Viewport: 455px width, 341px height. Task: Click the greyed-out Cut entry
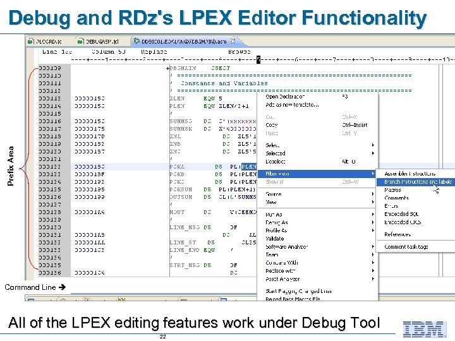tap(270, 117)
